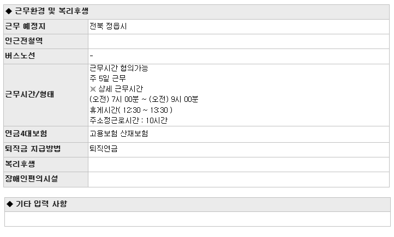The width and height of the screenshot is (394, 237).
Task: Select the 인근전철역 label cell
Action: click(46, 41)
